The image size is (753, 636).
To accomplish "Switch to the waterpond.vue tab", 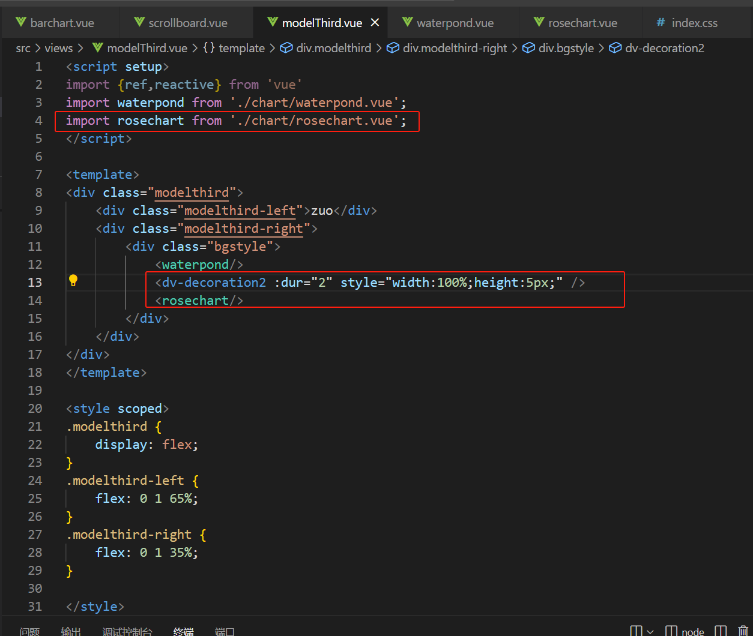I will coord(455,23).
